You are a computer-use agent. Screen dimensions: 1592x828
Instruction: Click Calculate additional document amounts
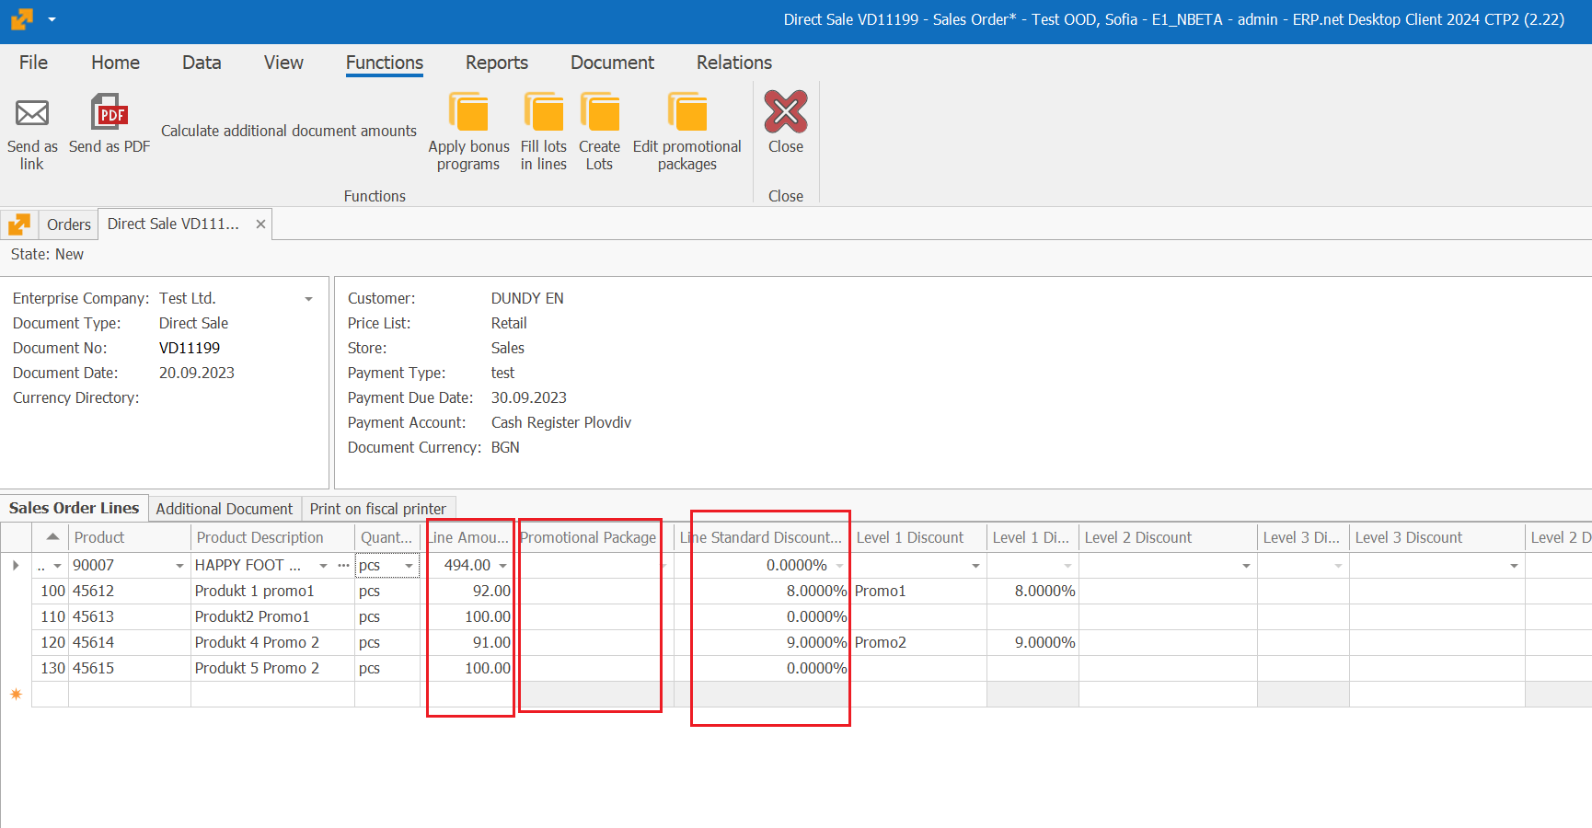[x=289, y=131]
